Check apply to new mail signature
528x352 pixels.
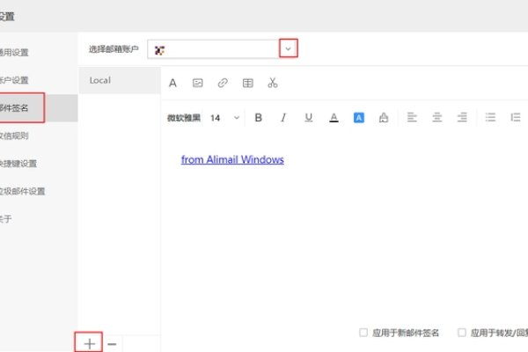click(x=363, y=333)
